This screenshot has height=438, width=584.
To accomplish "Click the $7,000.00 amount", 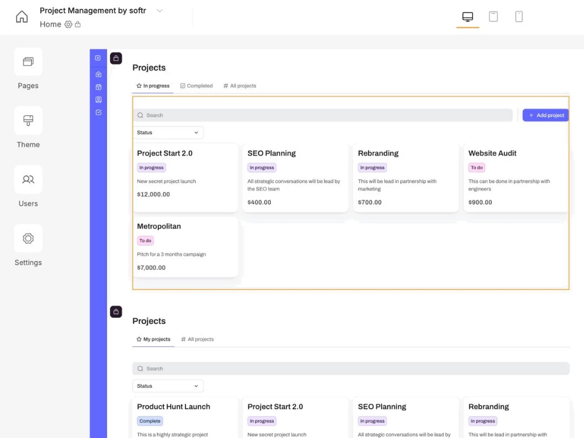I will point(151,268).
